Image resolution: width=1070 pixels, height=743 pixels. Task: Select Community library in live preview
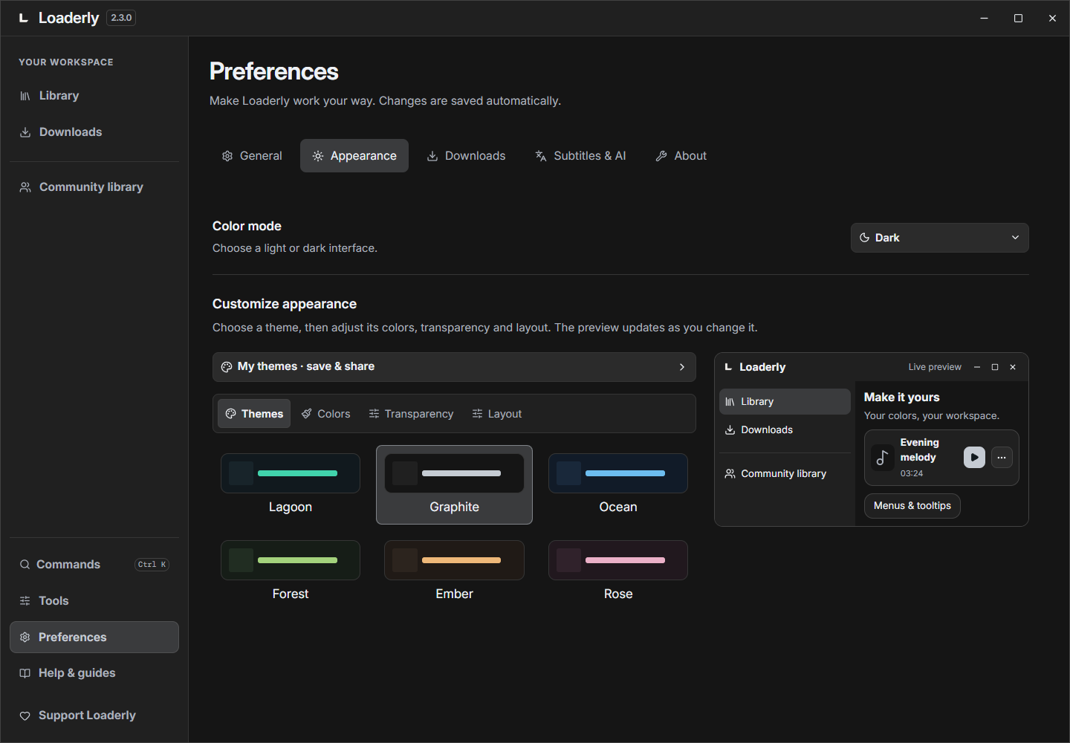[x=785, y=474]
